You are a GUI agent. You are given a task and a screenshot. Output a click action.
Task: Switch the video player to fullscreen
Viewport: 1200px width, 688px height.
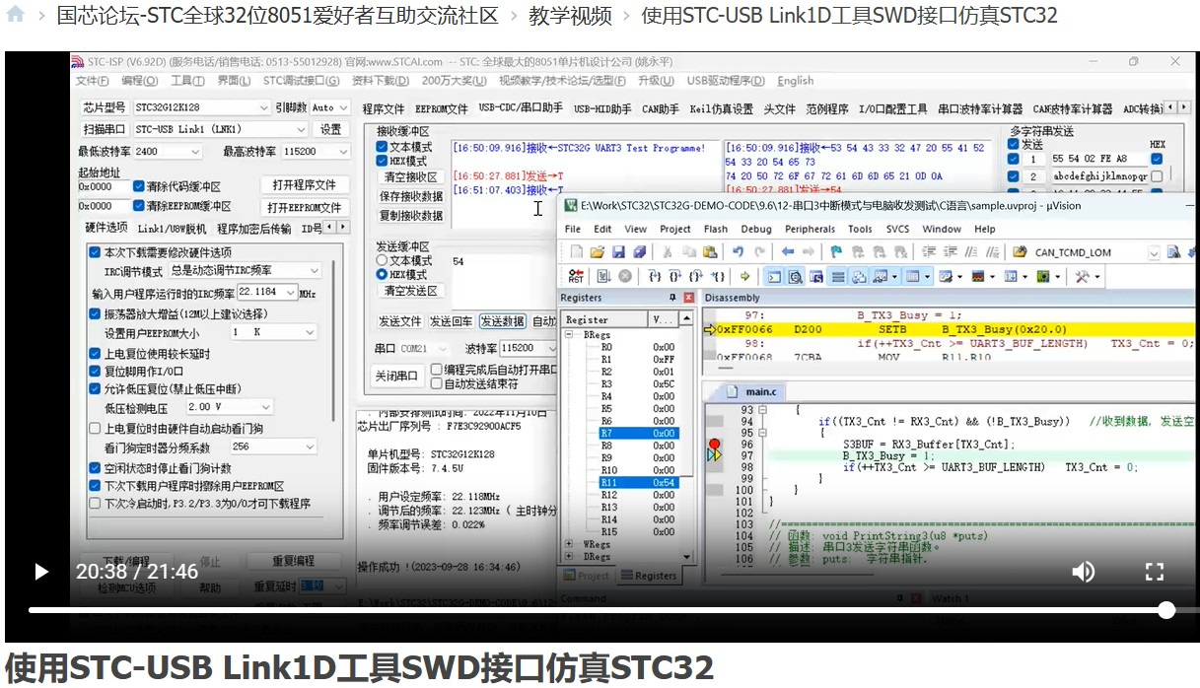[1155, 572]
